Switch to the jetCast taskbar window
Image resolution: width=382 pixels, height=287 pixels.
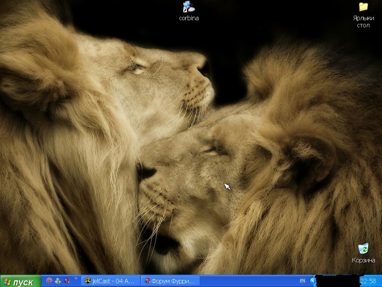111,281
